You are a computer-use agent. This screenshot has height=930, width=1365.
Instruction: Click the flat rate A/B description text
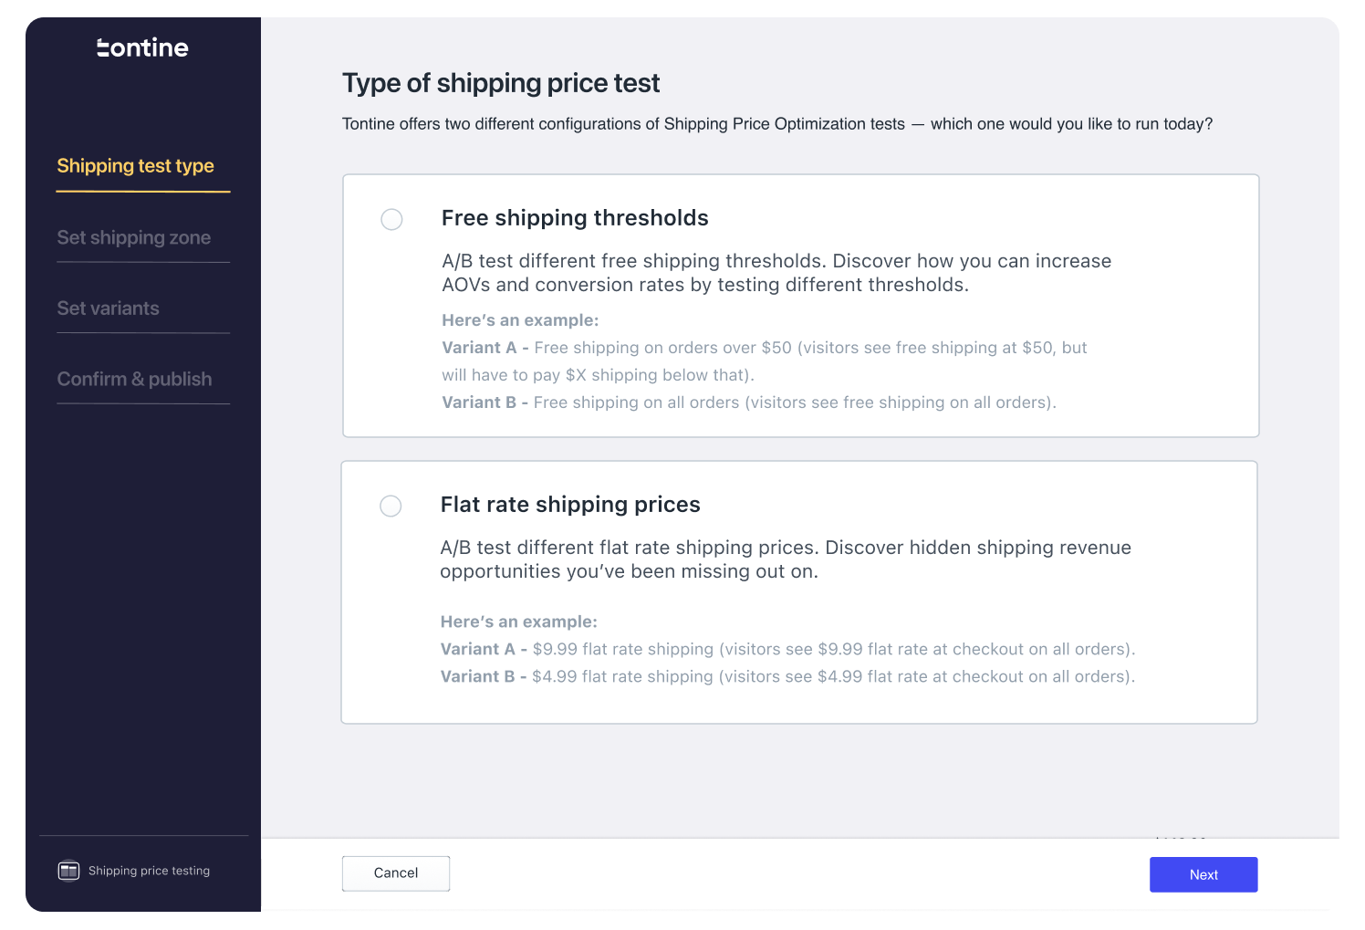[x=785, y=559]
